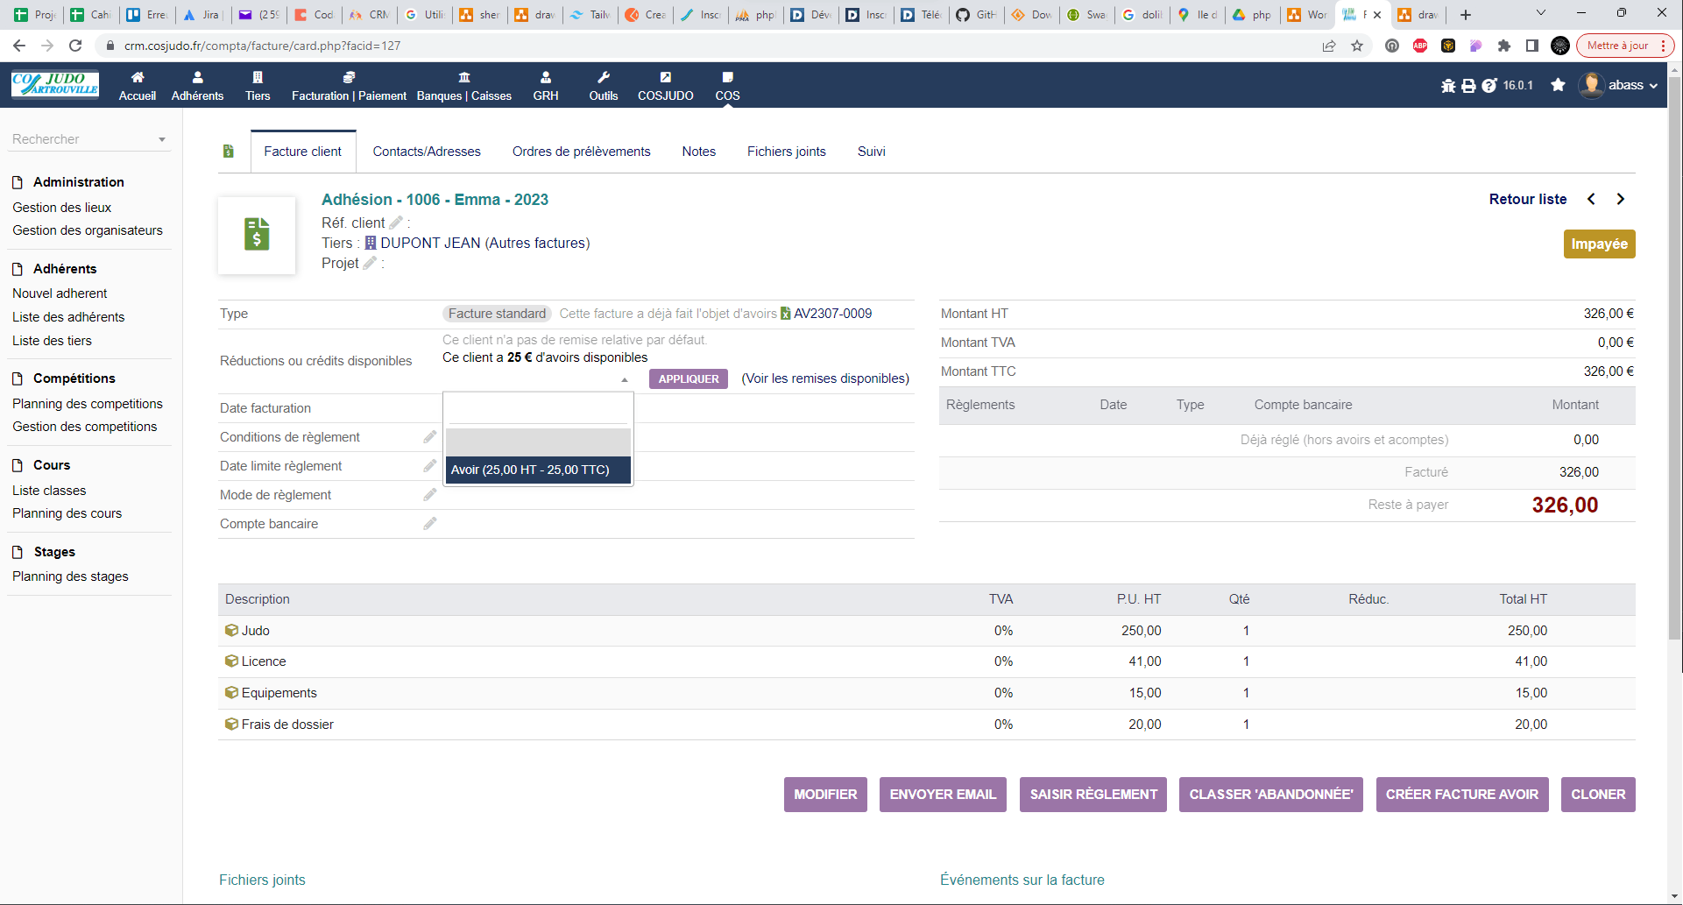
Task: Click CLASSER 'ABANDONNÉE' button
Action: 1271,795
